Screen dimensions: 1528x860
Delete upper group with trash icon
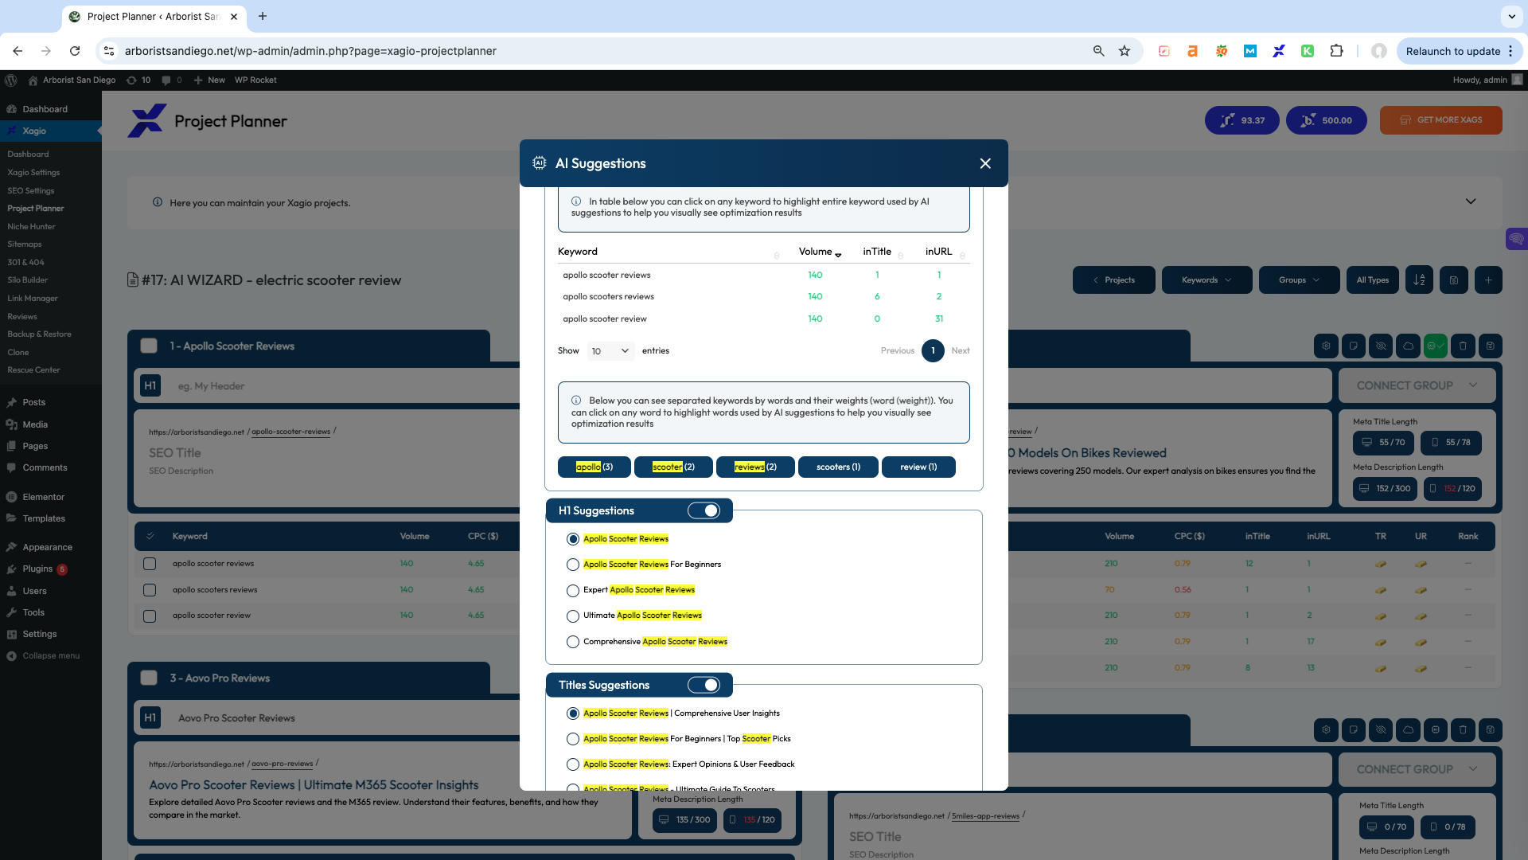point(1463,346)
